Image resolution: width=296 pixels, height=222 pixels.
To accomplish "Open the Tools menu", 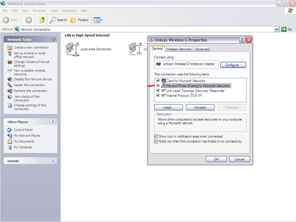I will pyautogui.click(x=54, y=11).
